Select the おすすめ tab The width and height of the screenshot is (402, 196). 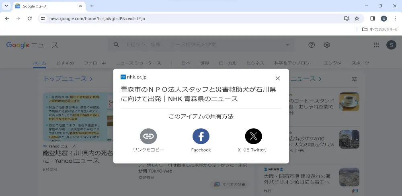point(65,63)
